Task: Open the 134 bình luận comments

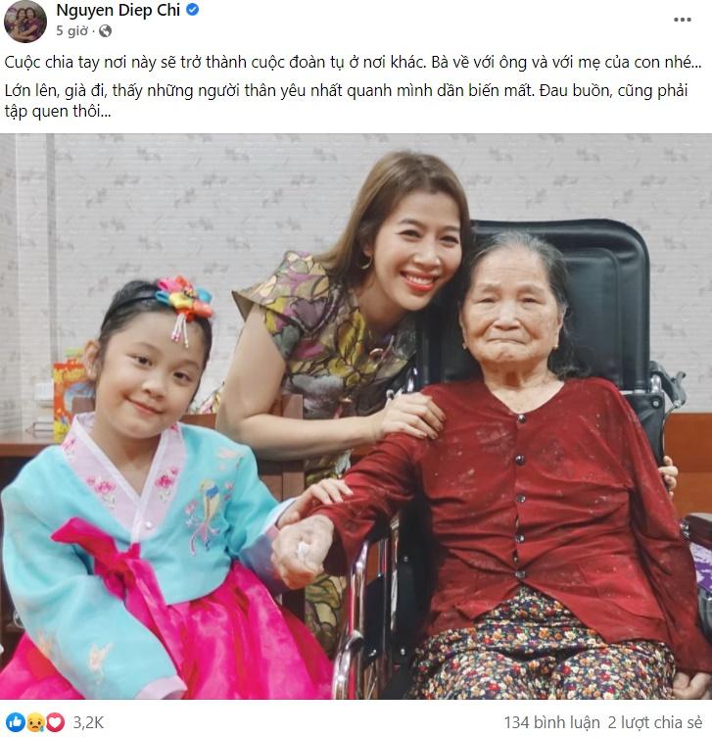Action: pyautogui.click(x=551, y=722)
